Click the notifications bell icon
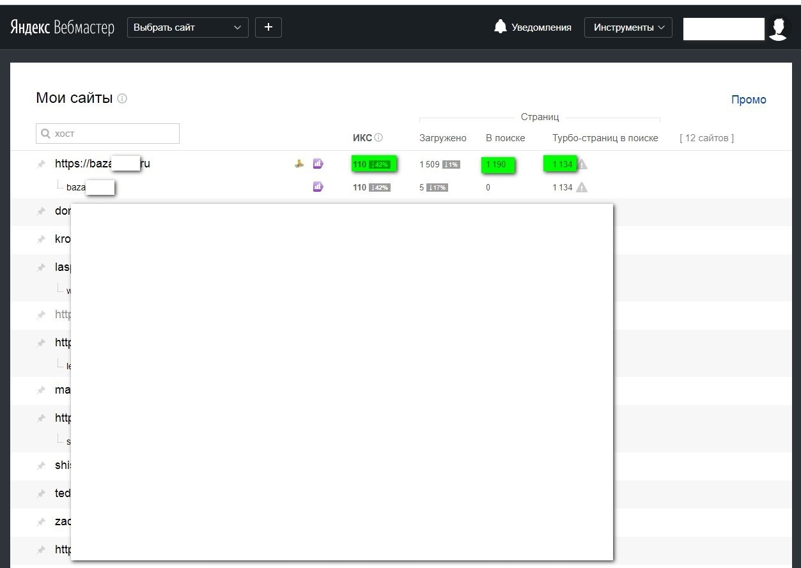The image size is (801, 568). [x=501, y=27]
